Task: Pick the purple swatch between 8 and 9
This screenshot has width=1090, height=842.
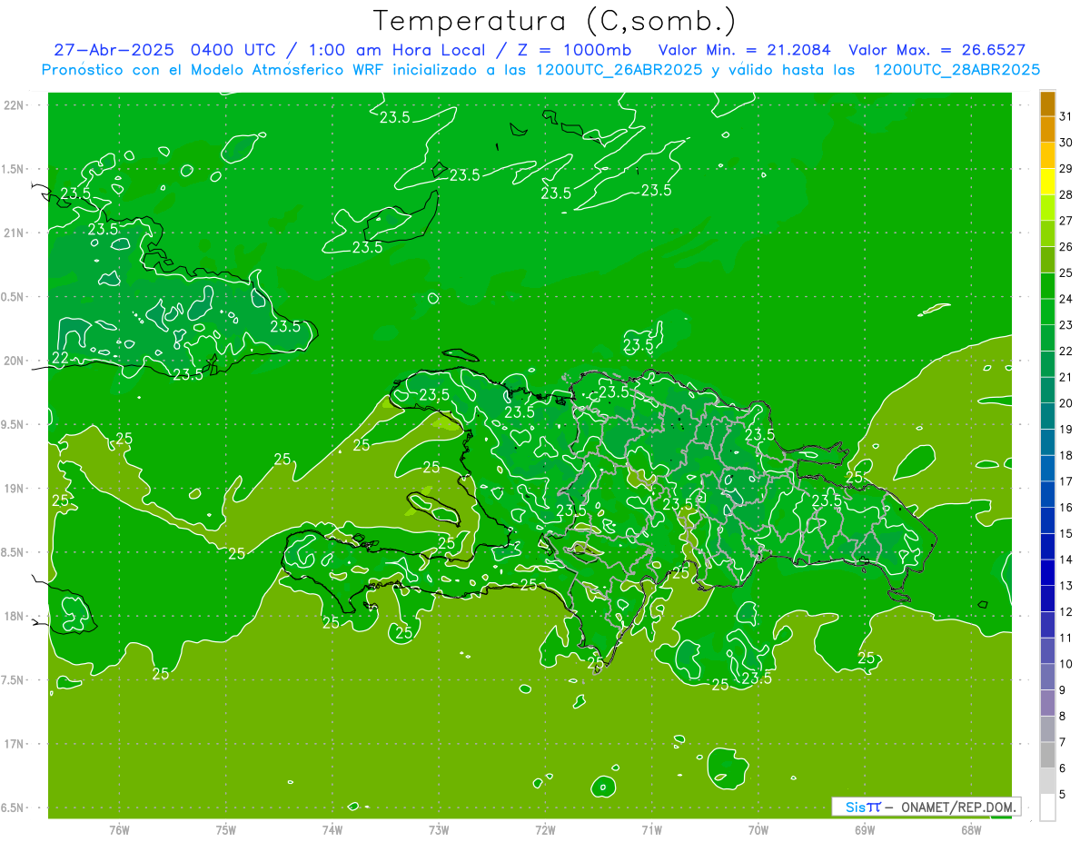Action: (x=1047, y=704)
